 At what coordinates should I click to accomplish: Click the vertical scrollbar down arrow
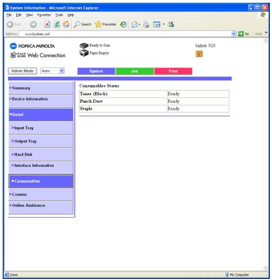tap(265, 268)
